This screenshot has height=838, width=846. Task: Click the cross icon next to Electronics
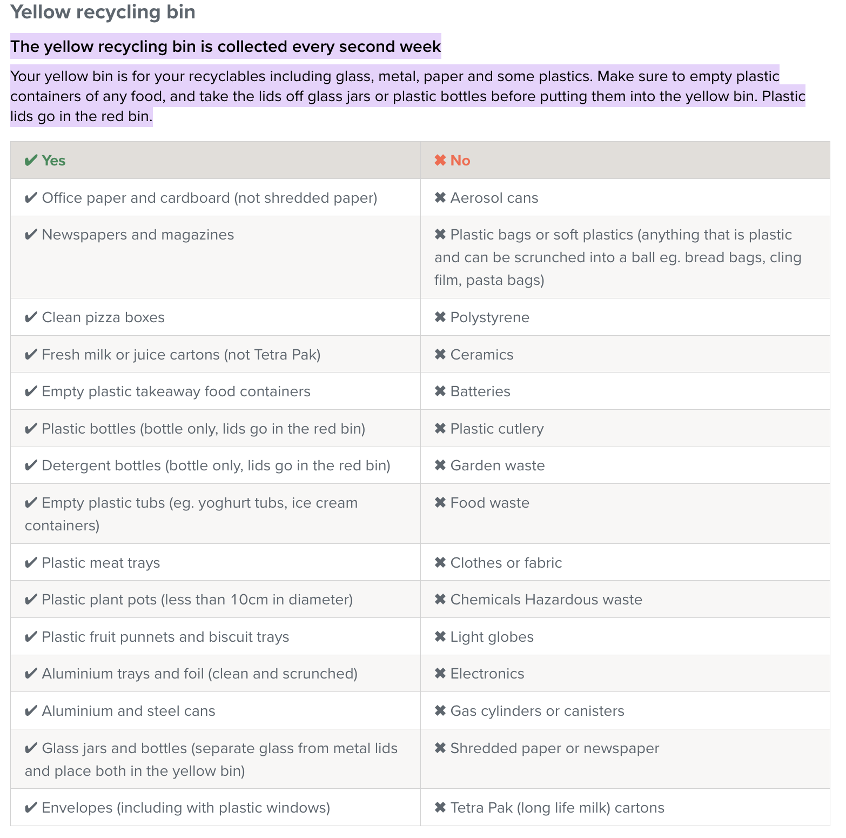point(440,674)
